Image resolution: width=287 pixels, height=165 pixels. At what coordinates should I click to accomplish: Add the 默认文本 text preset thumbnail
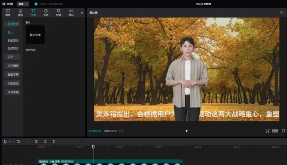pyautogui.click(x=35, y=34)
